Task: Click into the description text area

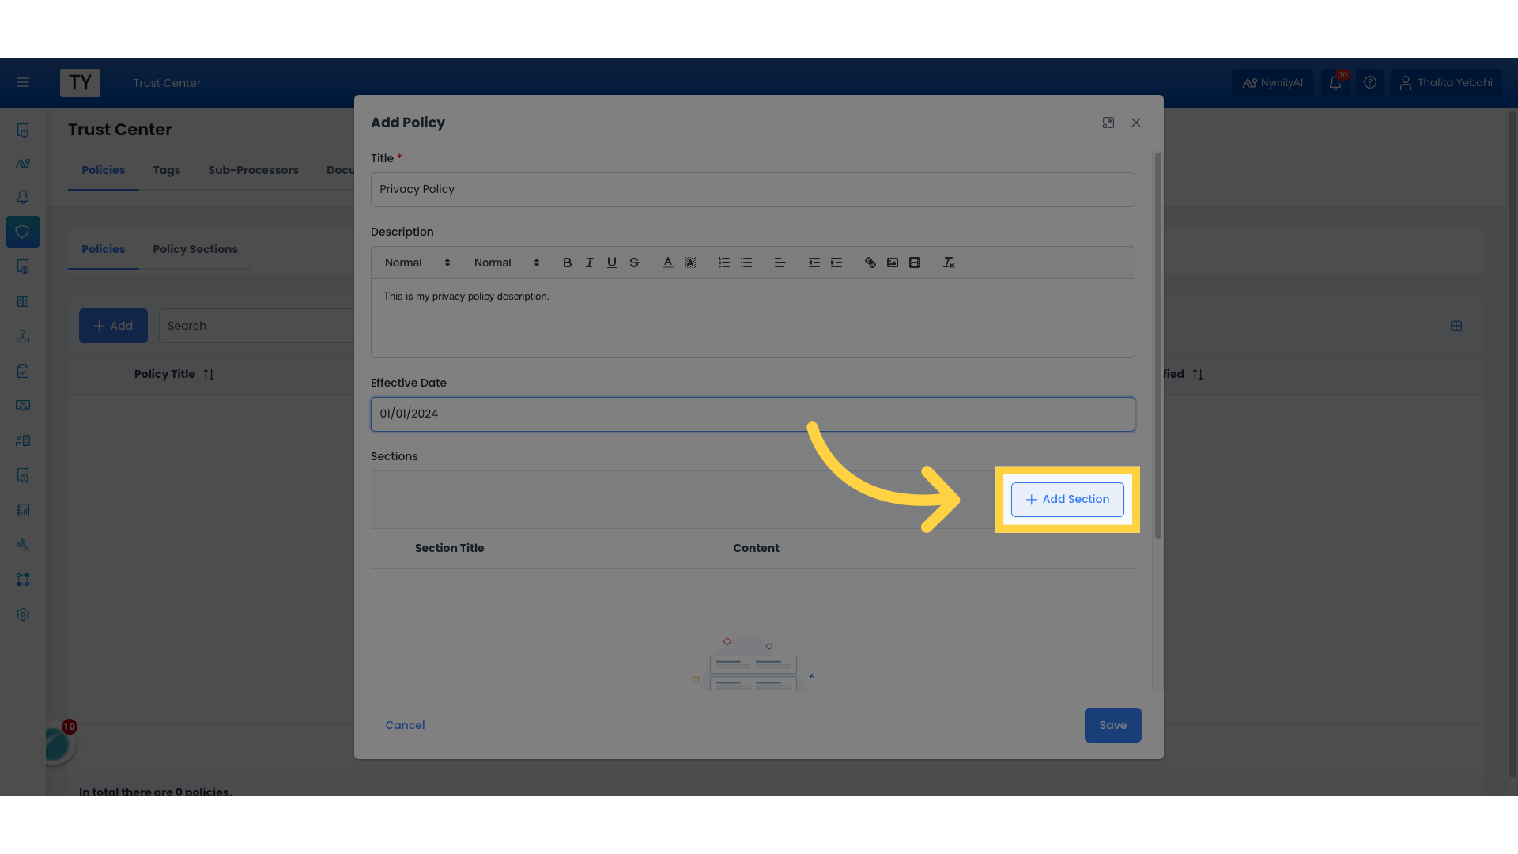Action: click(753, 318)
